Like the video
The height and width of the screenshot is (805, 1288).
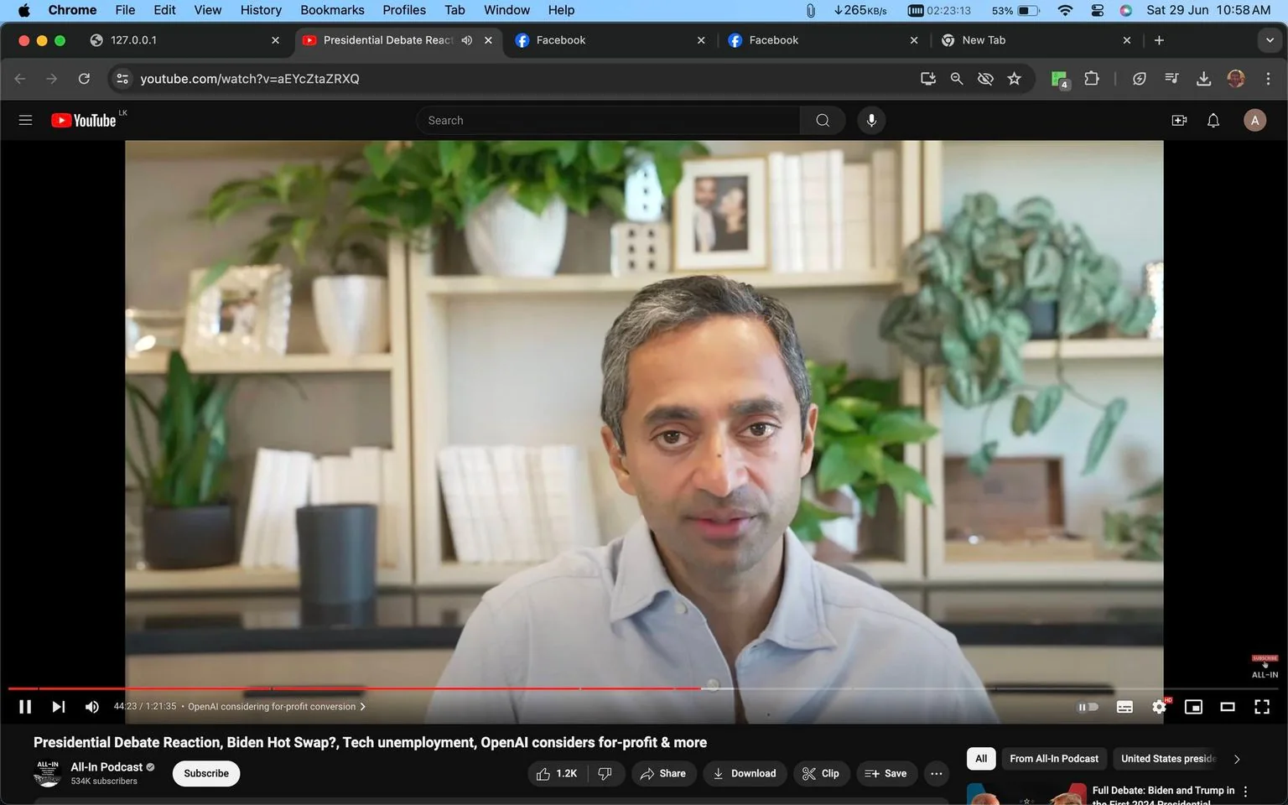pyautogui.click(x=557, y=773)
